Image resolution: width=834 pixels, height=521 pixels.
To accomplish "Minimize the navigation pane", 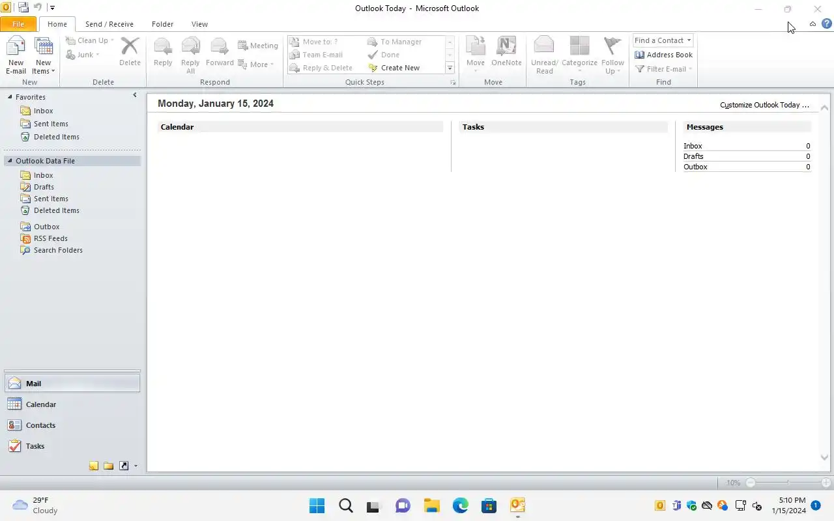I will [135, 95].
